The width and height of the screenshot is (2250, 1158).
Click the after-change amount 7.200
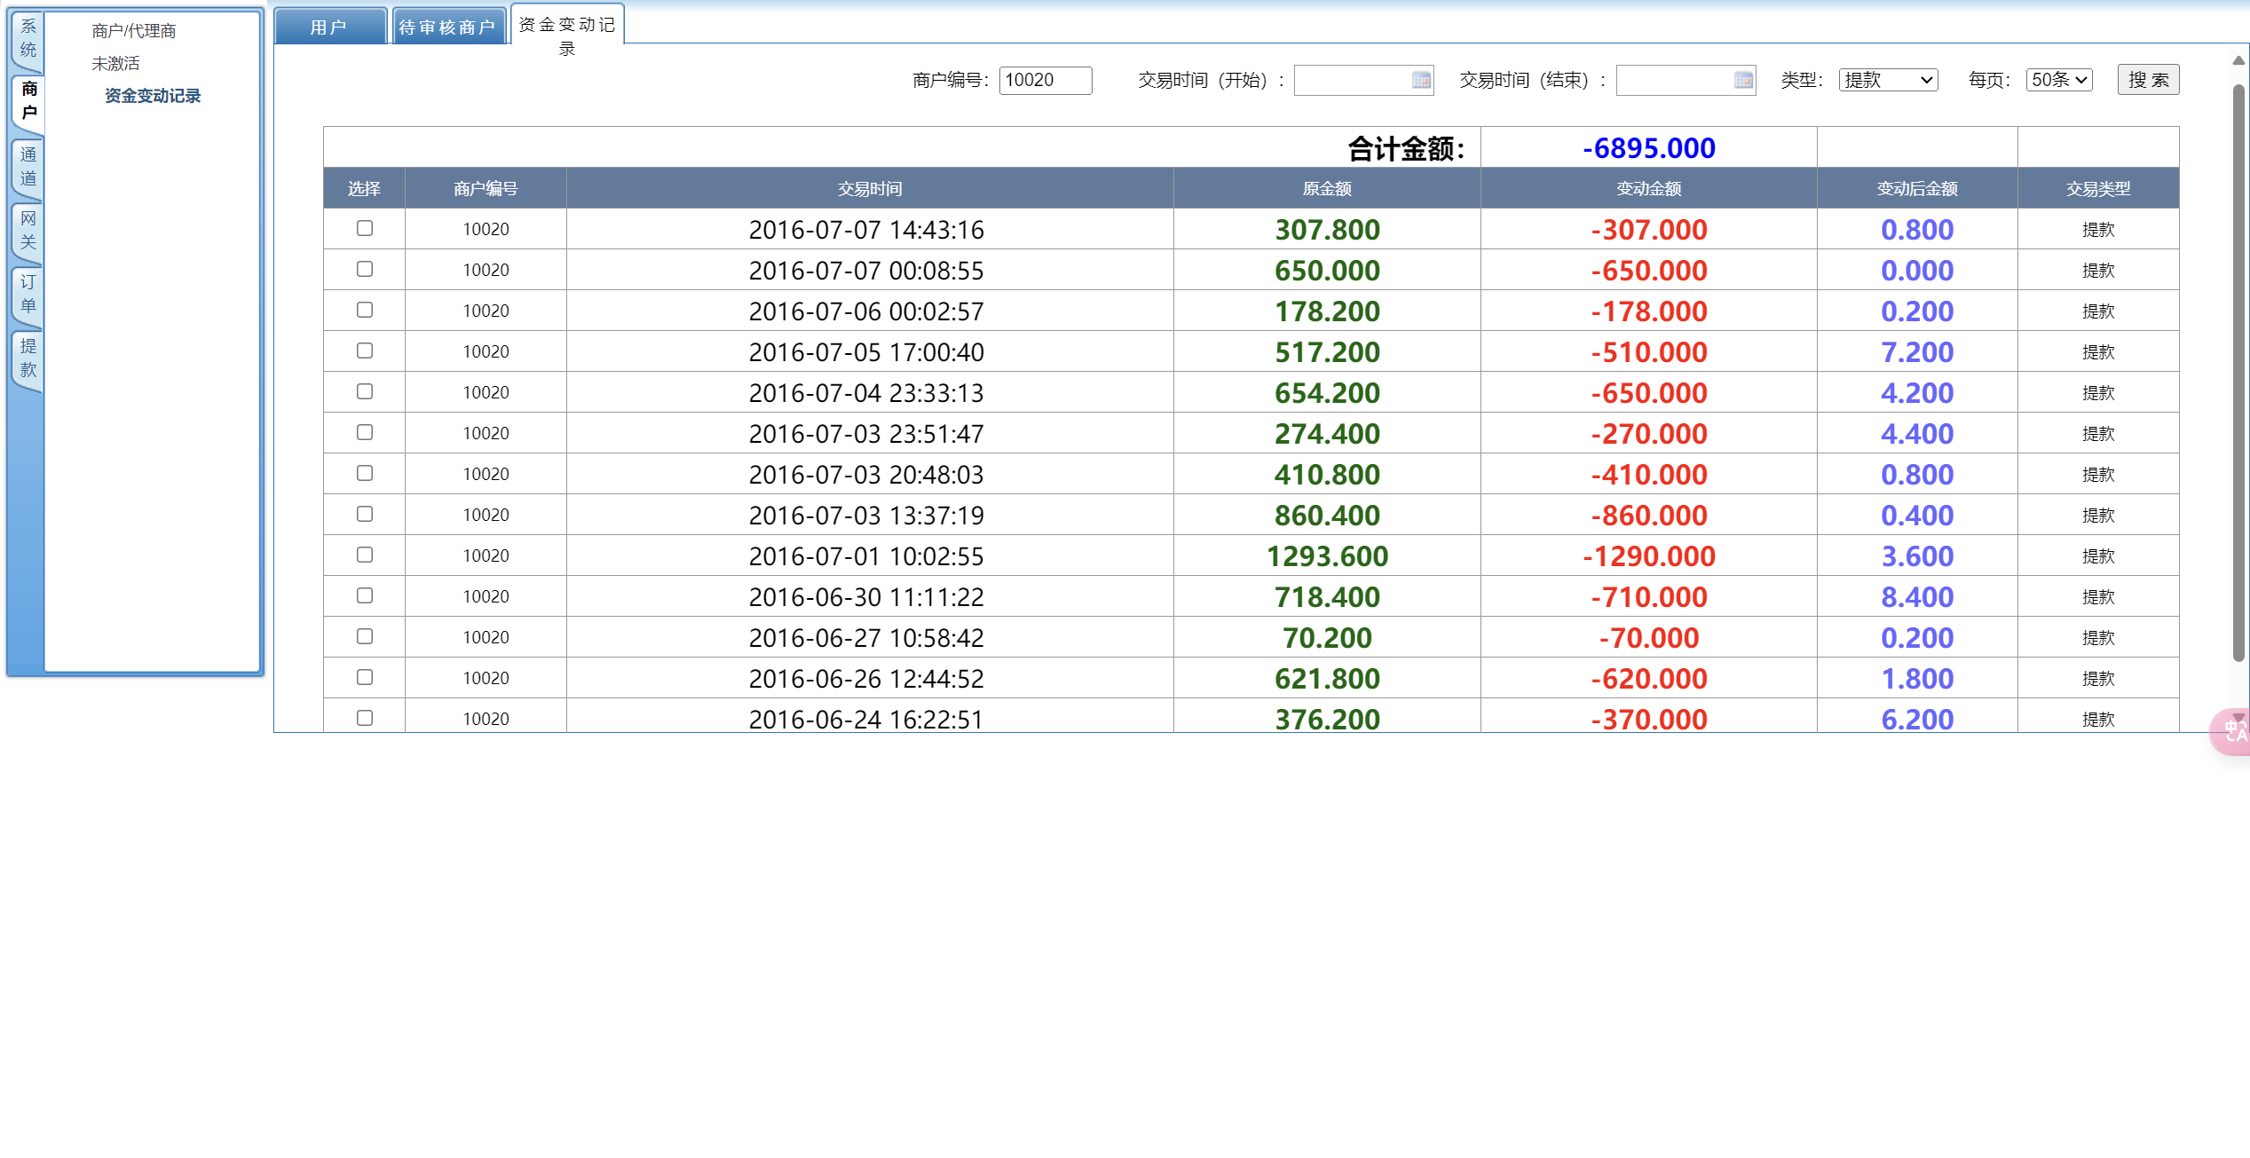pos(1917,352)
